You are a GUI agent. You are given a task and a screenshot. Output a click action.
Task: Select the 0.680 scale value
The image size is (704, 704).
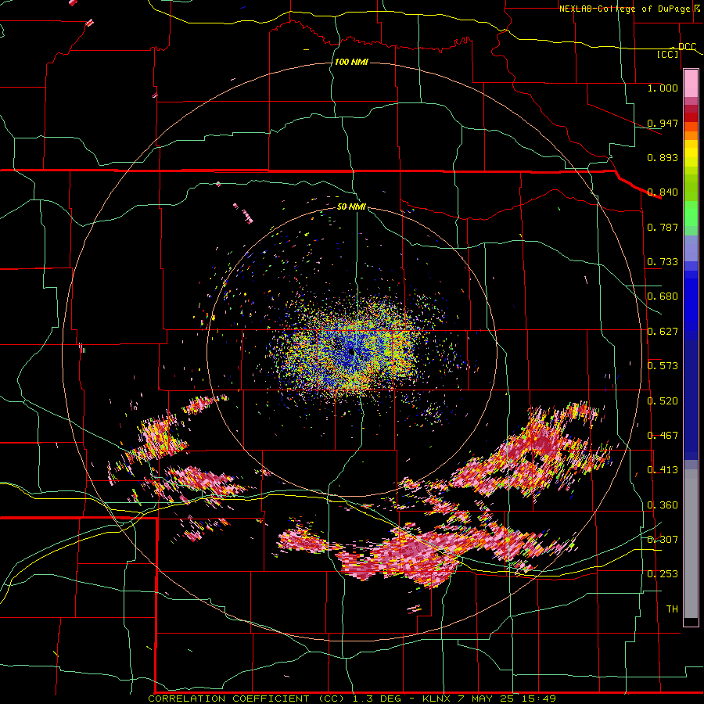click(x=663, y=296)
